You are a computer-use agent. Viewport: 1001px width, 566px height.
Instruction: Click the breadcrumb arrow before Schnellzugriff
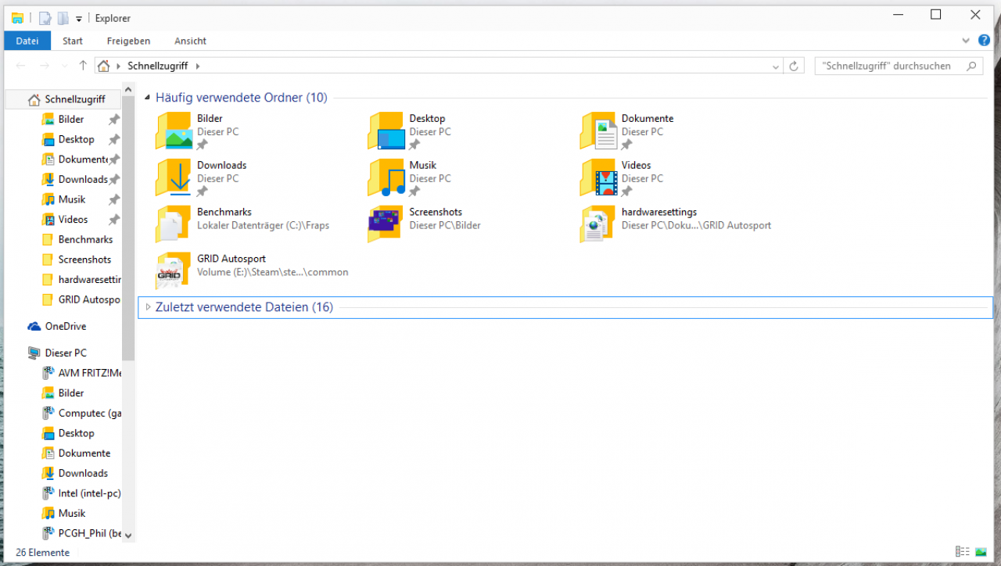[x=119, y=66]
